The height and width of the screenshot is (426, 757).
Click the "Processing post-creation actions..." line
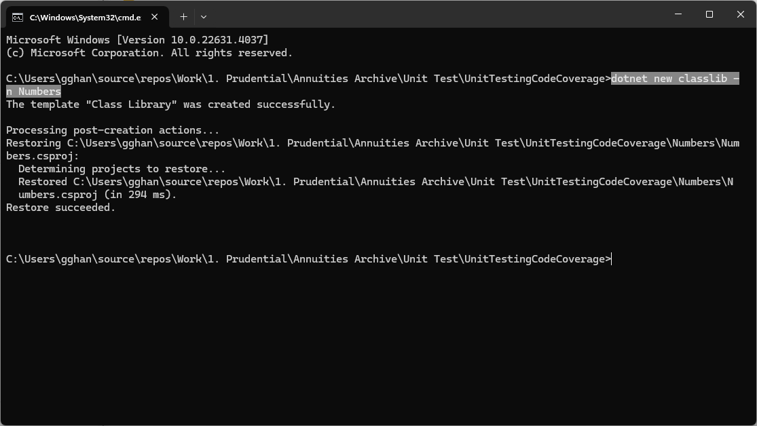click(x=113, y=130)
